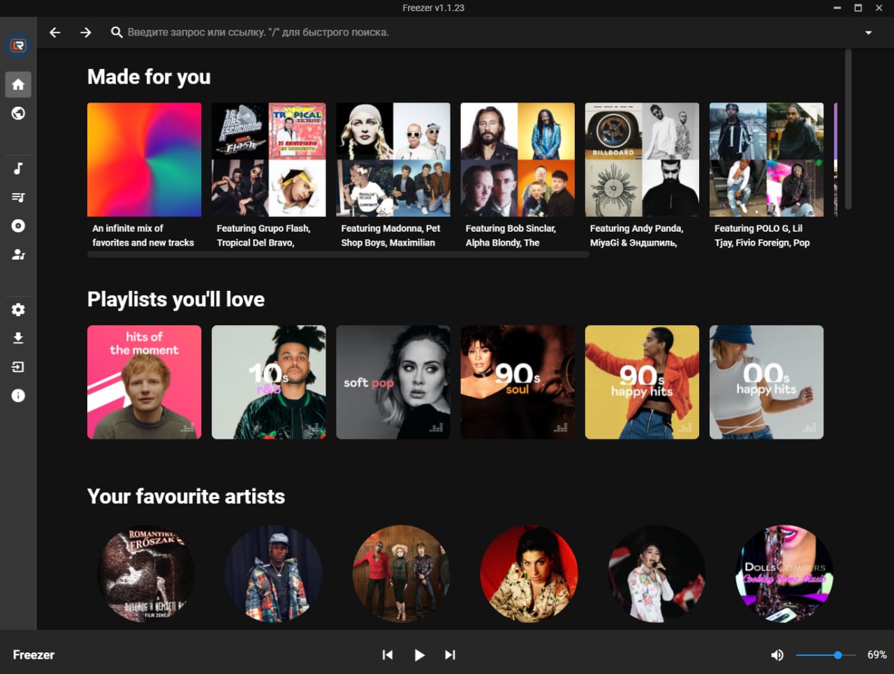Click the Freezer label in player bar
Viewport: 894px width, 674px height.
tap(34, 655)
